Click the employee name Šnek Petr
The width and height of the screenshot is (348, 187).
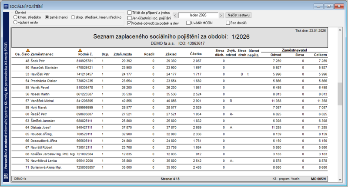click(38, 61)
